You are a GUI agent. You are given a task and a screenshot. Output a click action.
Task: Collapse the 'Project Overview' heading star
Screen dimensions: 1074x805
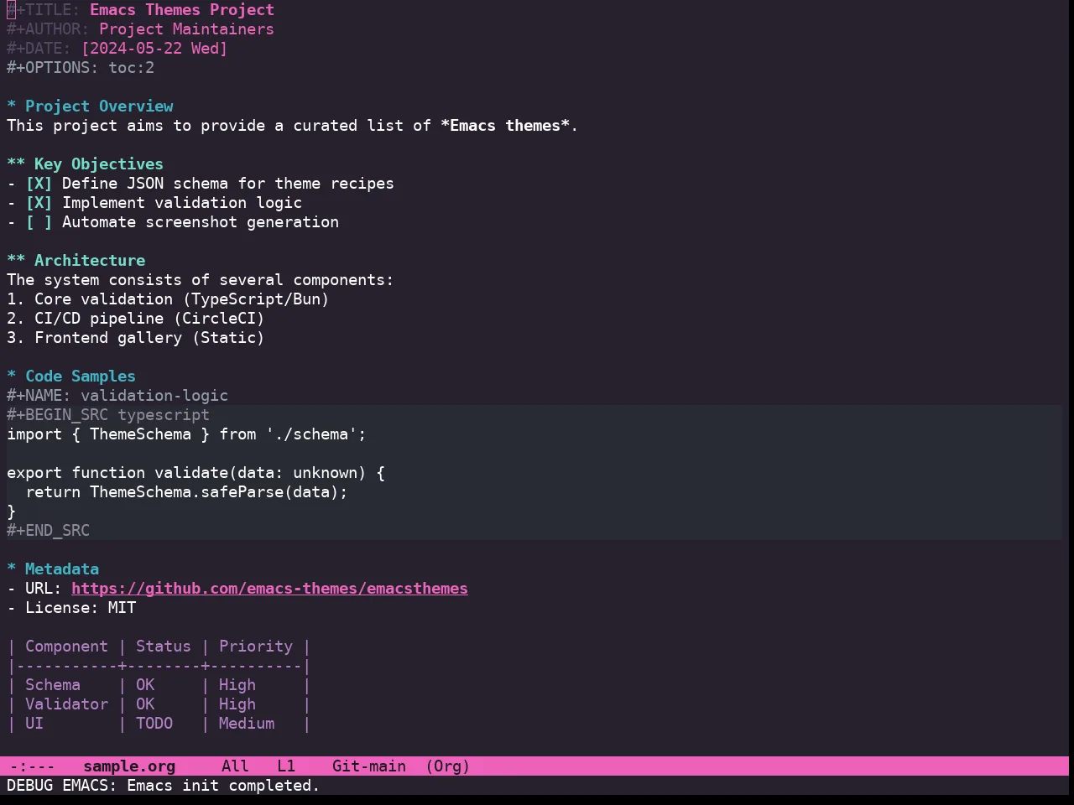[11, 106]
